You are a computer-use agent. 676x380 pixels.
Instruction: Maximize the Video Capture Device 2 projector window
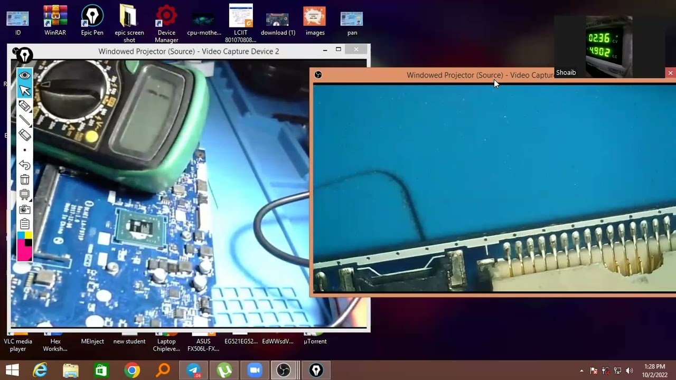coord(339,50)
